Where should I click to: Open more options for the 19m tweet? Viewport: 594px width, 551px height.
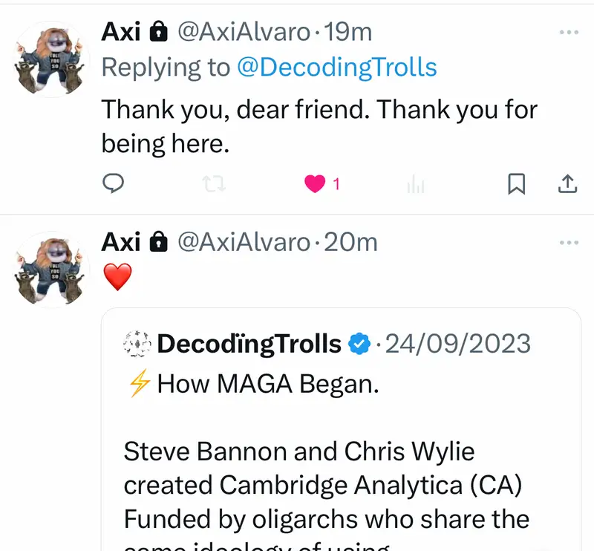click(569, 33)
